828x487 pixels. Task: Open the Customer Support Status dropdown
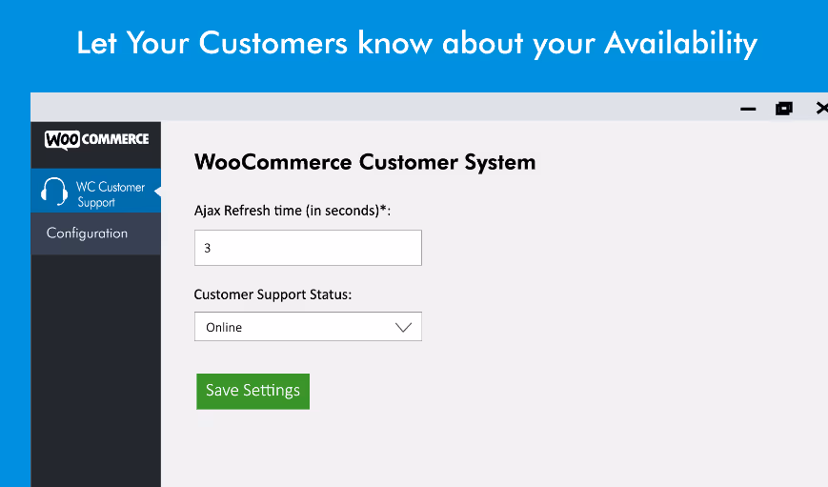(x=308, y=327)
